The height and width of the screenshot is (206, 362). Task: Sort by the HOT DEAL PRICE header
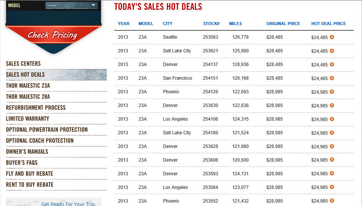(329, 24)
